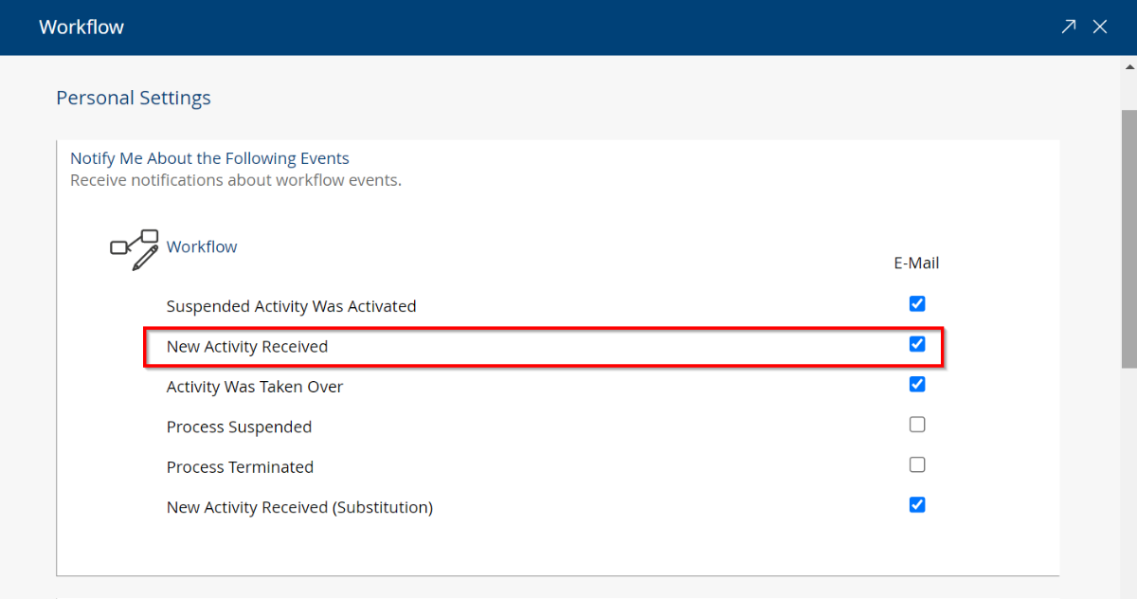1137x599 pixels.
Task: Click the workflow diagram pencil icon
Action: 134,249
